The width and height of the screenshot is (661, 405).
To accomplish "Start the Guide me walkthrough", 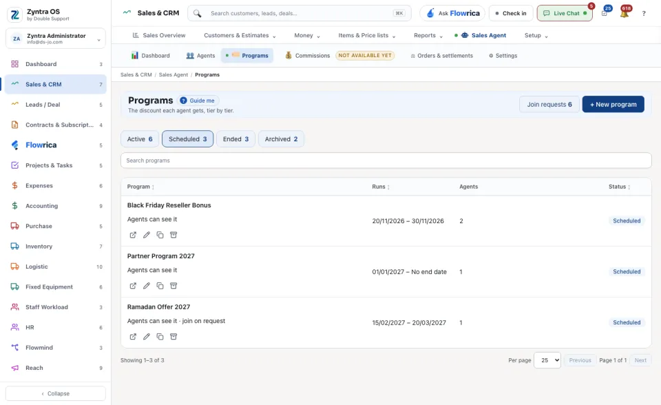I will [198, 101].
